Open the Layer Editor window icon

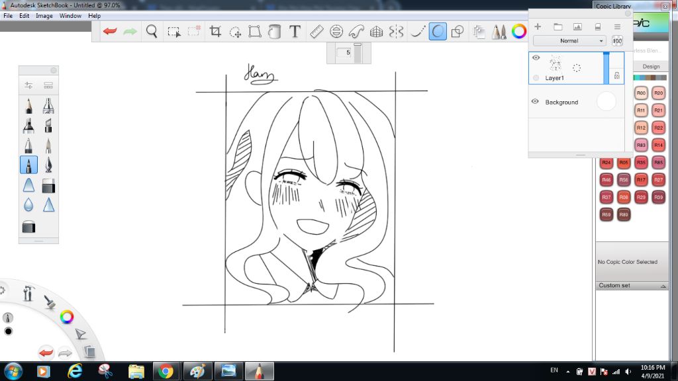479,32
